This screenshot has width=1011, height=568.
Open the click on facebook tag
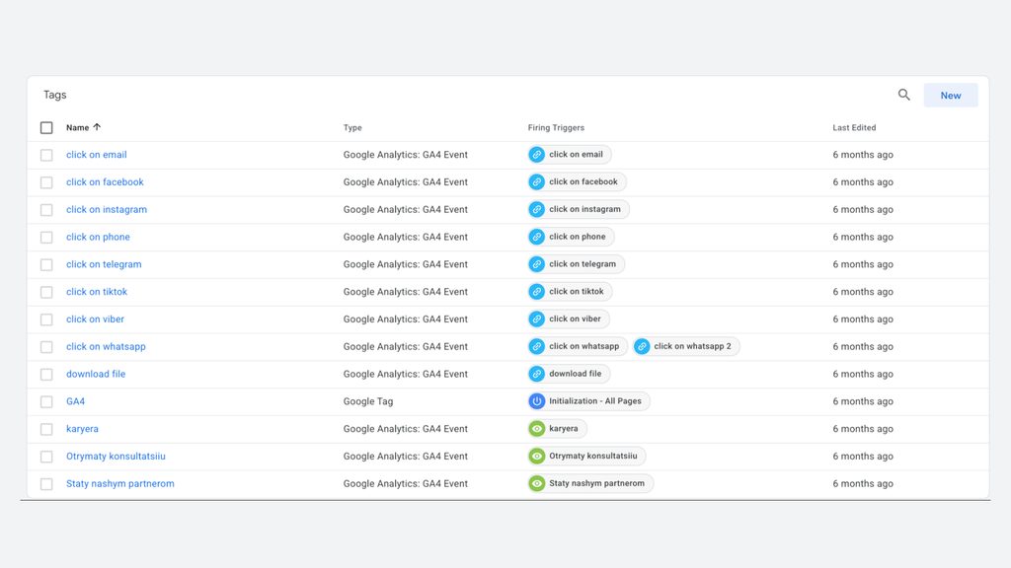pyautogui.click(x=105, y=182)
